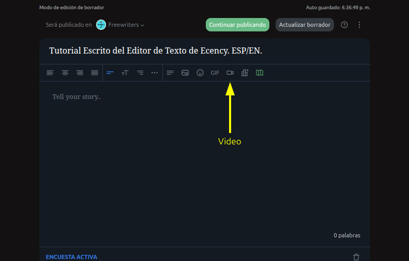Insert a video with the camera icon
Viewport: 409px width, 261px height.
[x=230, y=73]
